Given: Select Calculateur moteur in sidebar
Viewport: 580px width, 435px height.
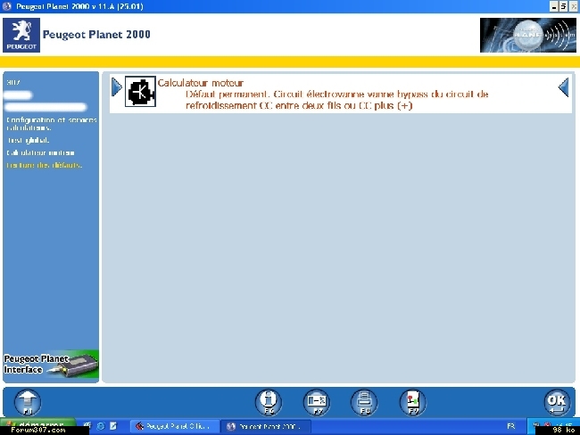Looking at the screenshot, I should 37,152.
